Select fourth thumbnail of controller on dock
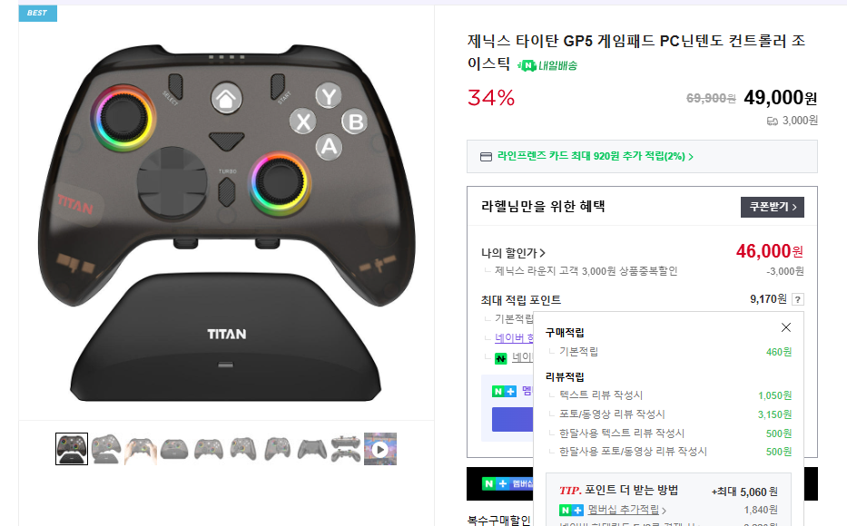Screen dimensions: 847x526 pos(174,449)
